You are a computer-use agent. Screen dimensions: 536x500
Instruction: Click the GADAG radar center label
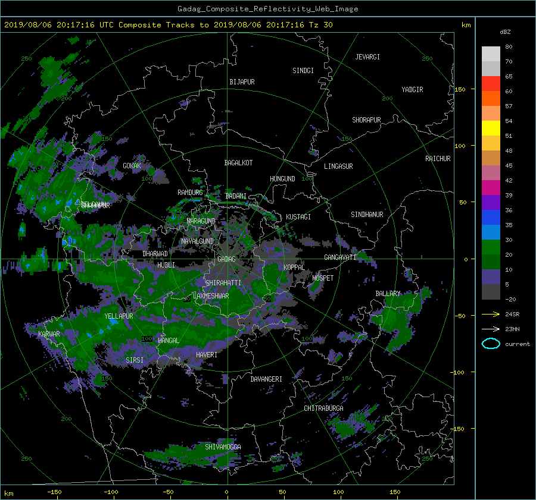tap(226, 259)
